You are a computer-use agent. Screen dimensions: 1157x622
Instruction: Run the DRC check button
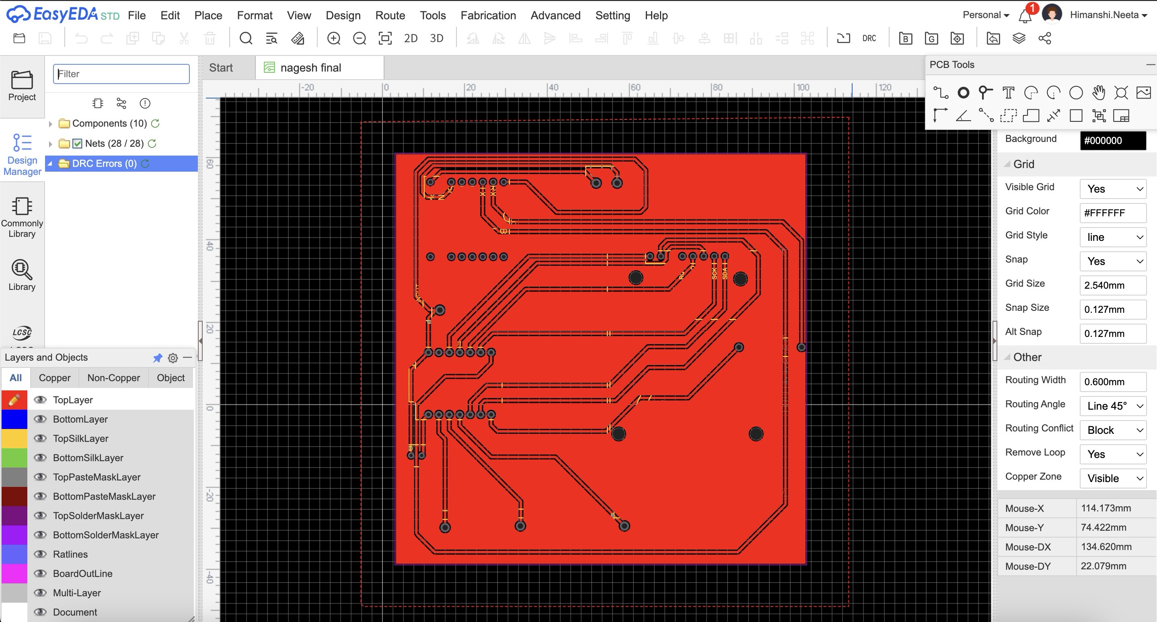[x=869, y=39]
